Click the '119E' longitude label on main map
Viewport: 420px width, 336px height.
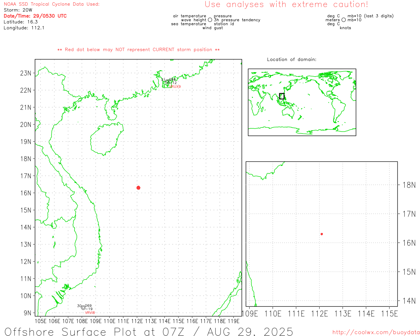pos(234,321)
